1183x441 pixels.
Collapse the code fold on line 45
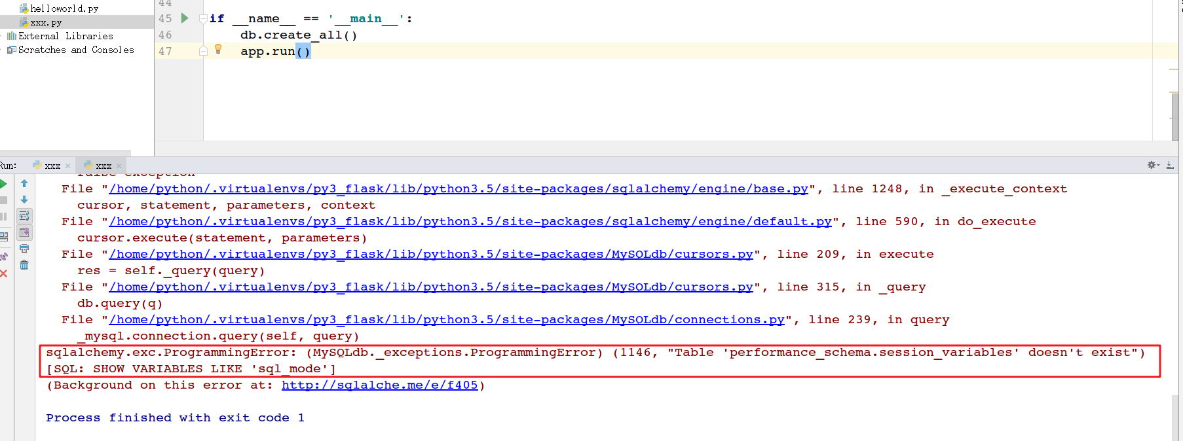pos(203,18)
